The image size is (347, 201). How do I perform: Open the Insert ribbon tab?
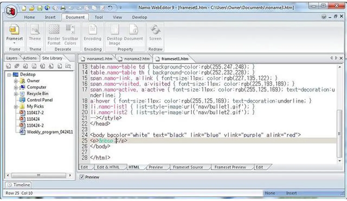pos(50,17)
